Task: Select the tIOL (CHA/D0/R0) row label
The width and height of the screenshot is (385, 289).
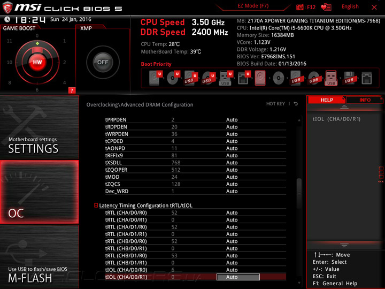Action: (126, 270)
